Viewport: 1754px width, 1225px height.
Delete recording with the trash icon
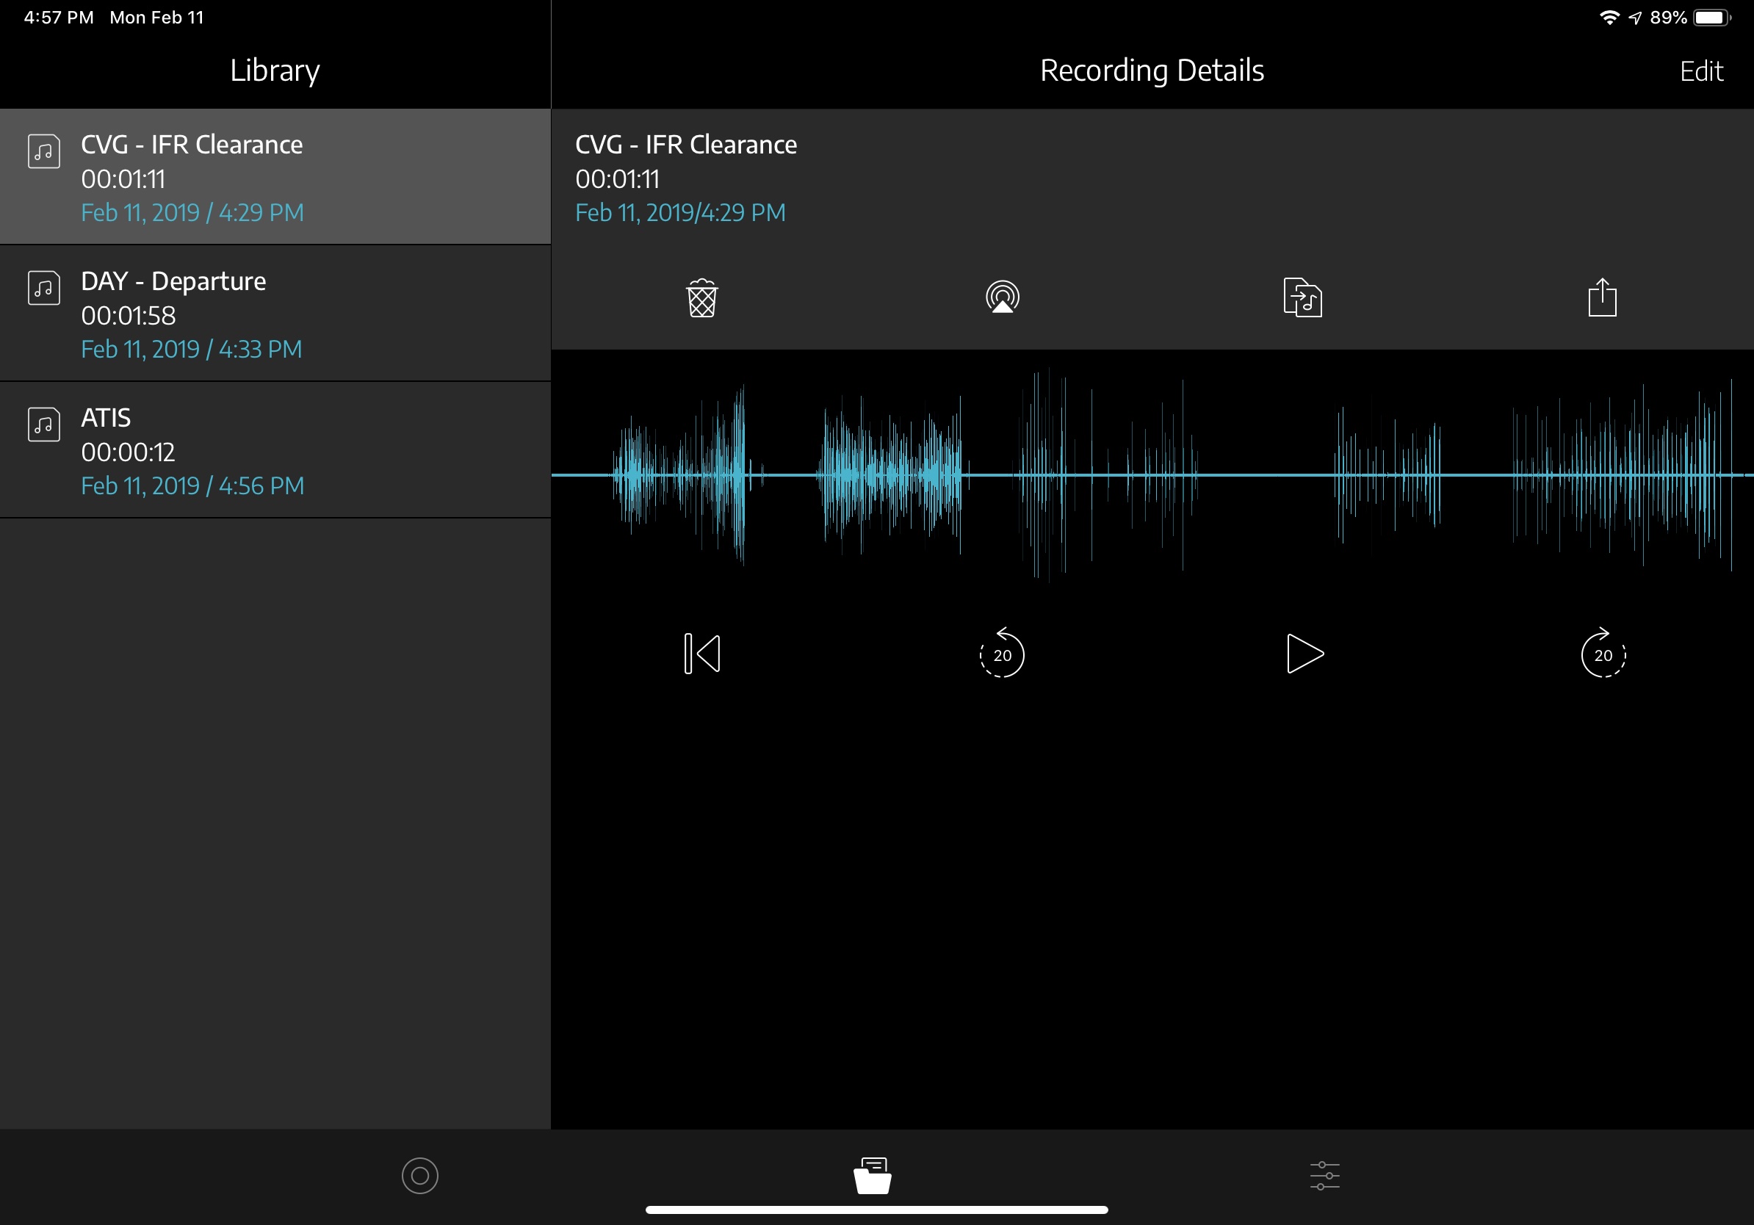(701, 298)
